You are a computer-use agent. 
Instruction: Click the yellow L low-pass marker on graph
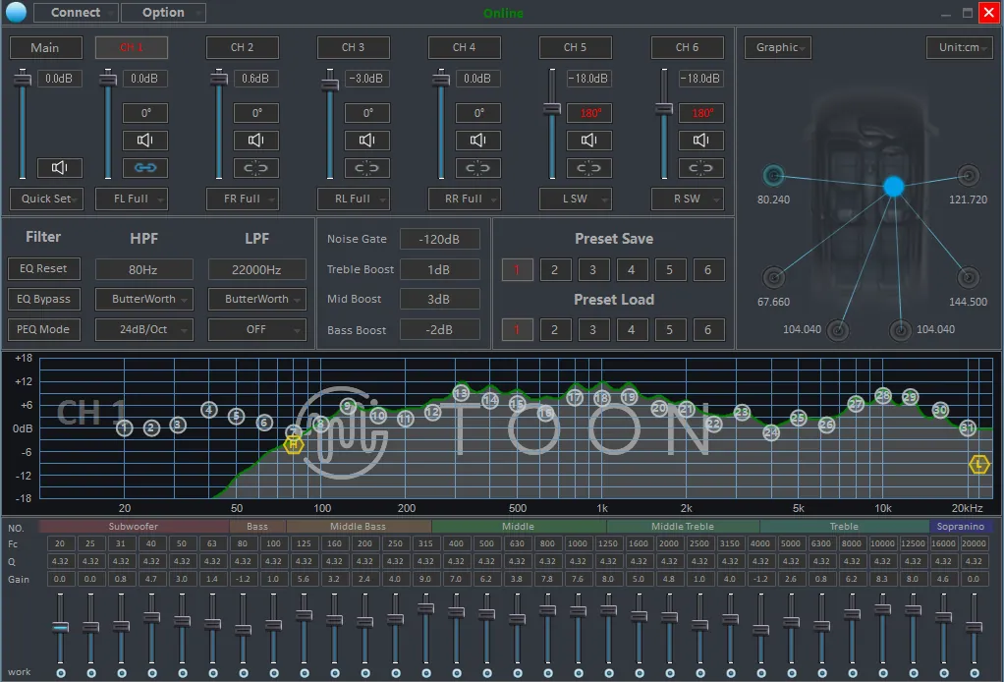978,464
